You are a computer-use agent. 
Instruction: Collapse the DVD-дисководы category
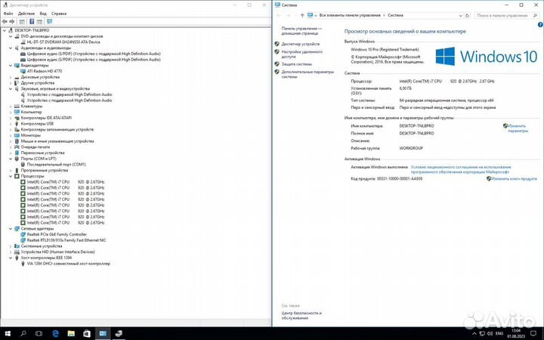click(11, 36)
